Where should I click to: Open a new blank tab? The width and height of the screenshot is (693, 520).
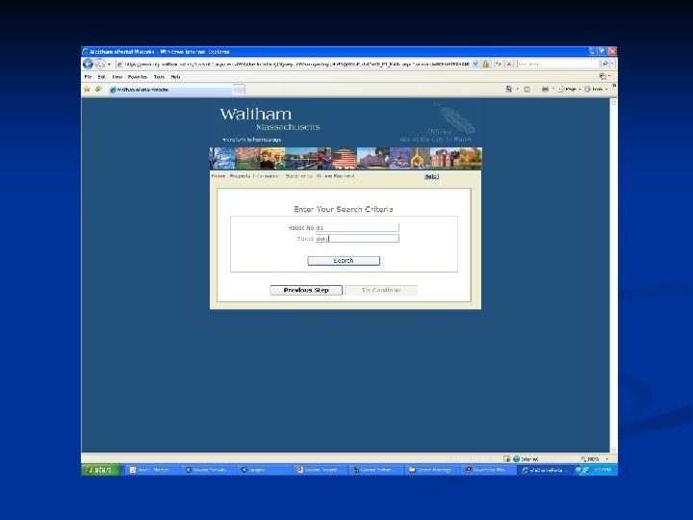pyautogui.click(x=239, y=90)
